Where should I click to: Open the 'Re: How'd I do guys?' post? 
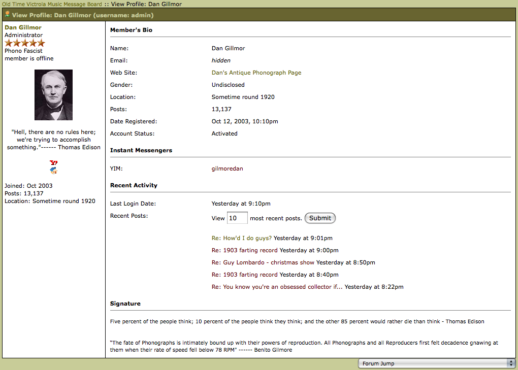click(x=242, y=238)
